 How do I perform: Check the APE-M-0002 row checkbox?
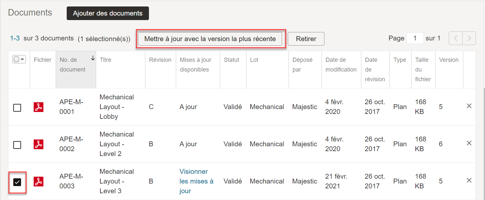pyautogui.click(x=17, y=145)
